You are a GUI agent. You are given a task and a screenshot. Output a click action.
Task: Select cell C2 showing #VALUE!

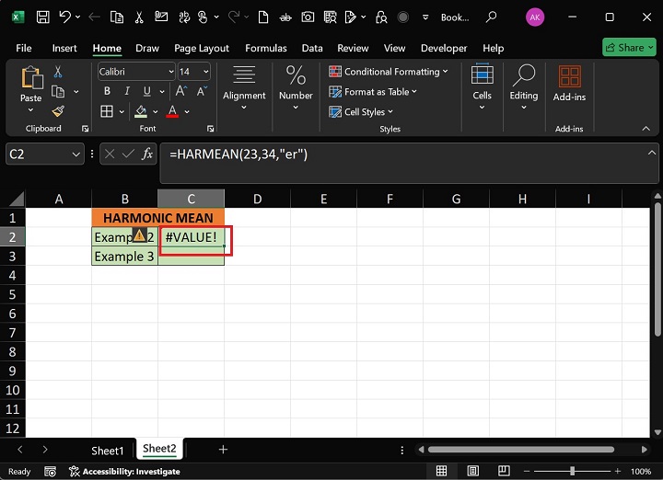[192, 237]
